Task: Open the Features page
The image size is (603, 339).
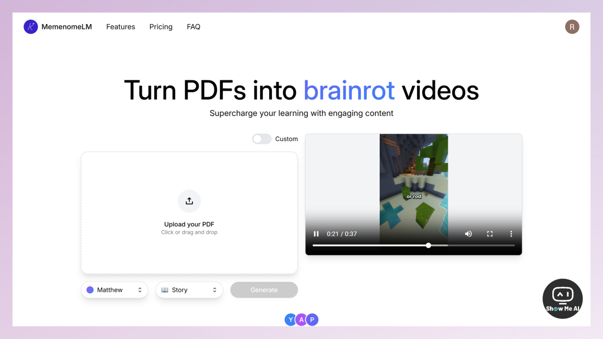Action: point(121,27)
